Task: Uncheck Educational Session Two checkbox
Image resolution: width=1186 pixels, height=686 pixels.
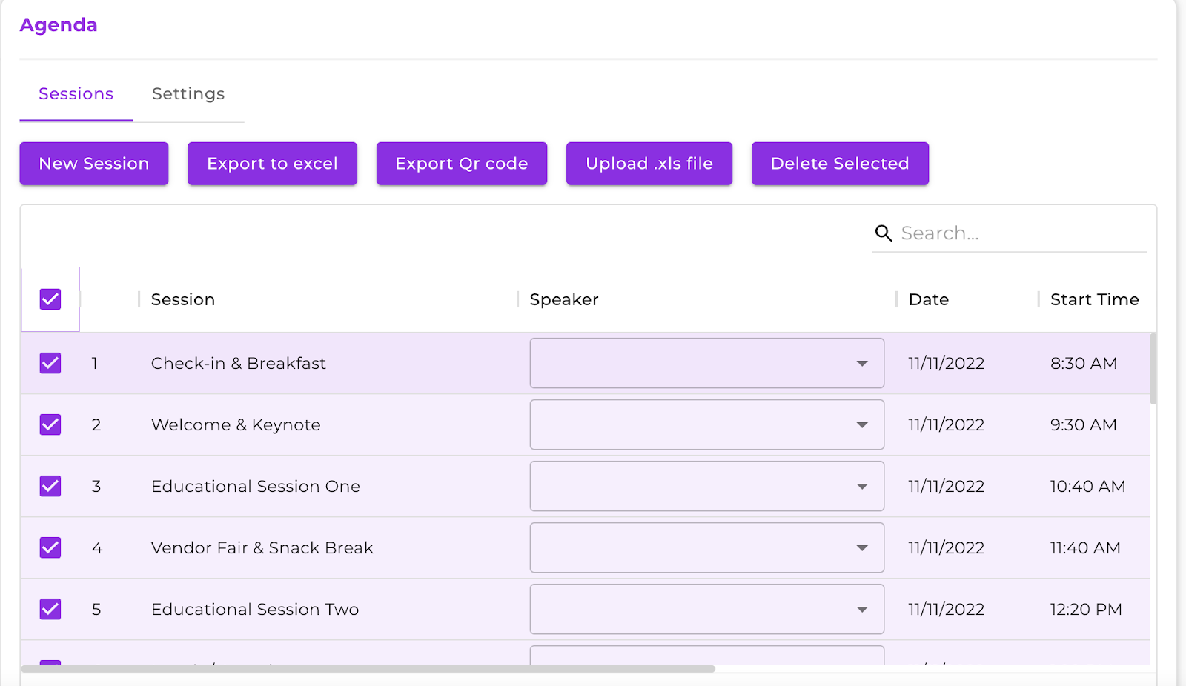Action: point(50,609)
